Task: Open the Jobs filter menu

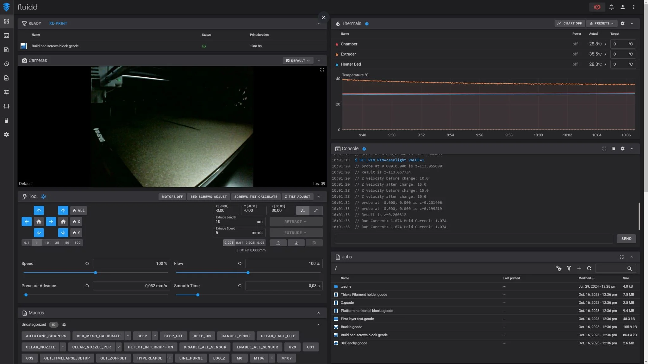Action: point(569,268)
